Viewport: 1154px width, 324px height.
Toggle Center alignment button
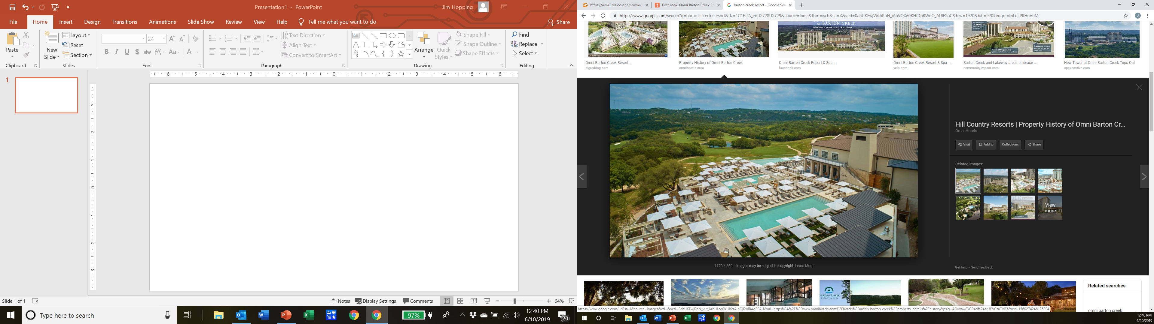click(223, 52)
